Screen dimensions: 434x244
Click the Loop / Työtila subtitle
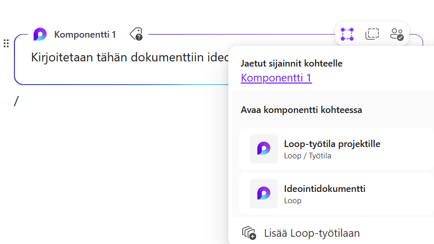tap(307, 155)
